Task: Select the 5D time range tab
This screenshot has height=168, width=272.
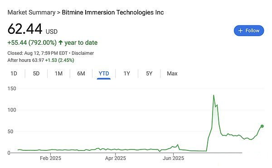Action: point(36,74)
